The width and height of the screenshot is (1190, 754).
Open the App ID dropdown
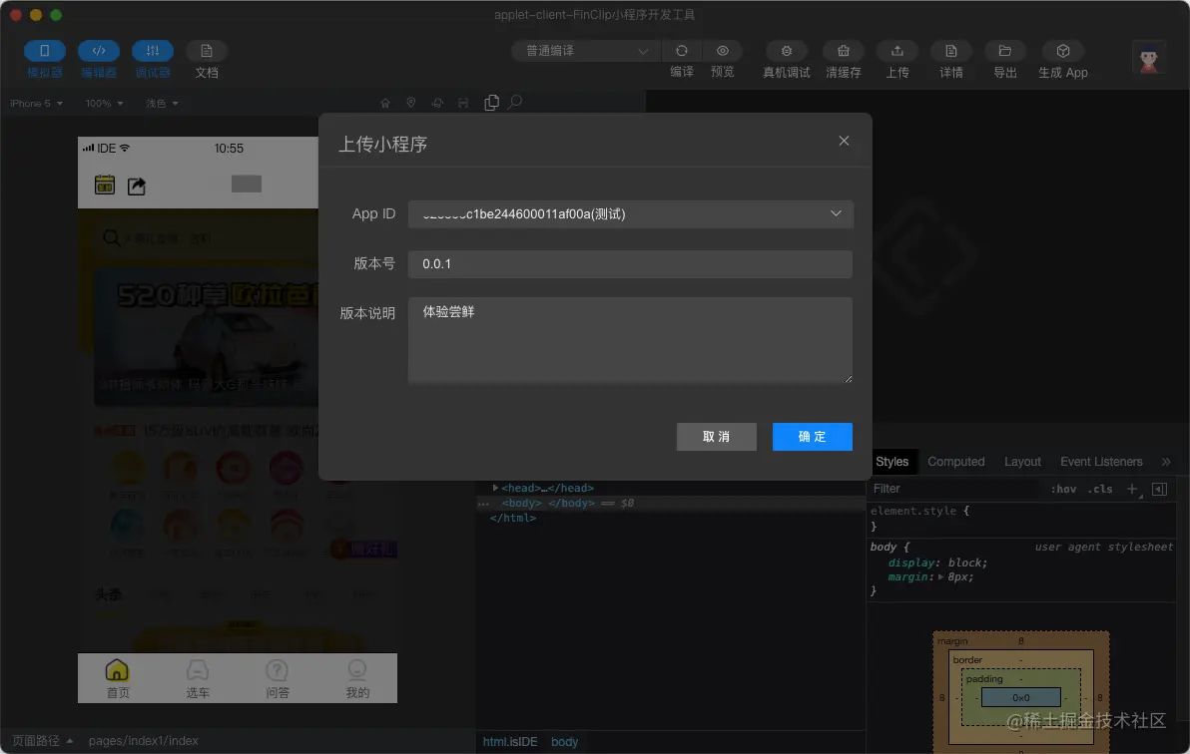point(630,213)
